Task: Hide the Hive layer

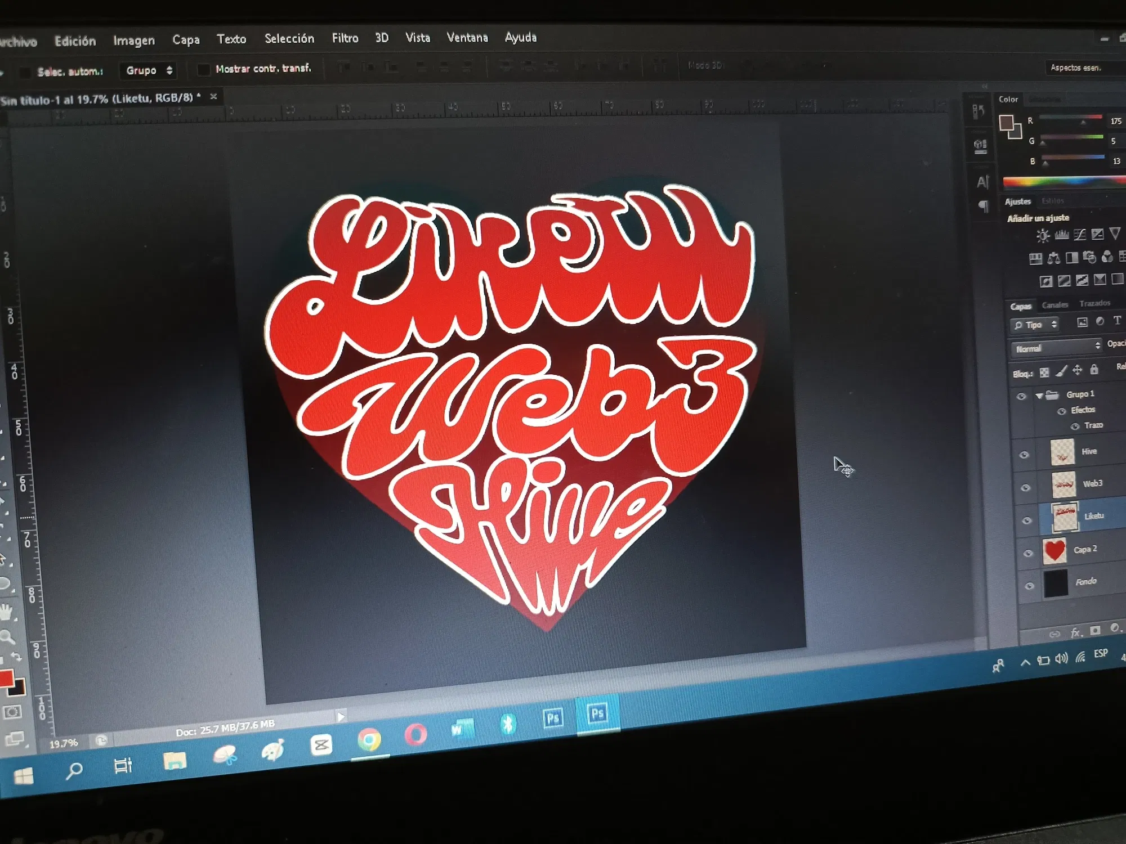Action: pos(1024,455)
